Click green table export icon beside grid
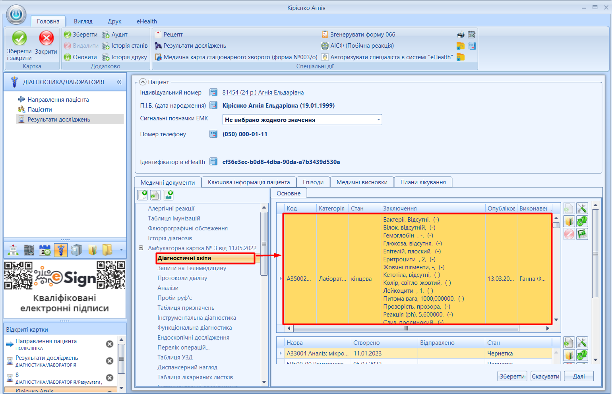This screenshot has width=612, height=394. tap(582, 234)
